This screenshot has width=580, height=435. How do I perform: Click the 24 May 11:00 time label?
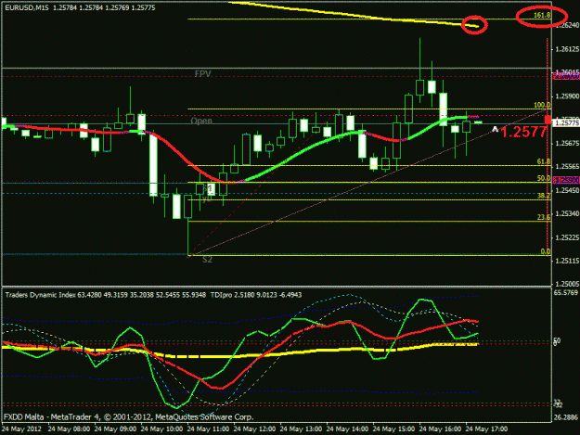click(x=208, y=429)
